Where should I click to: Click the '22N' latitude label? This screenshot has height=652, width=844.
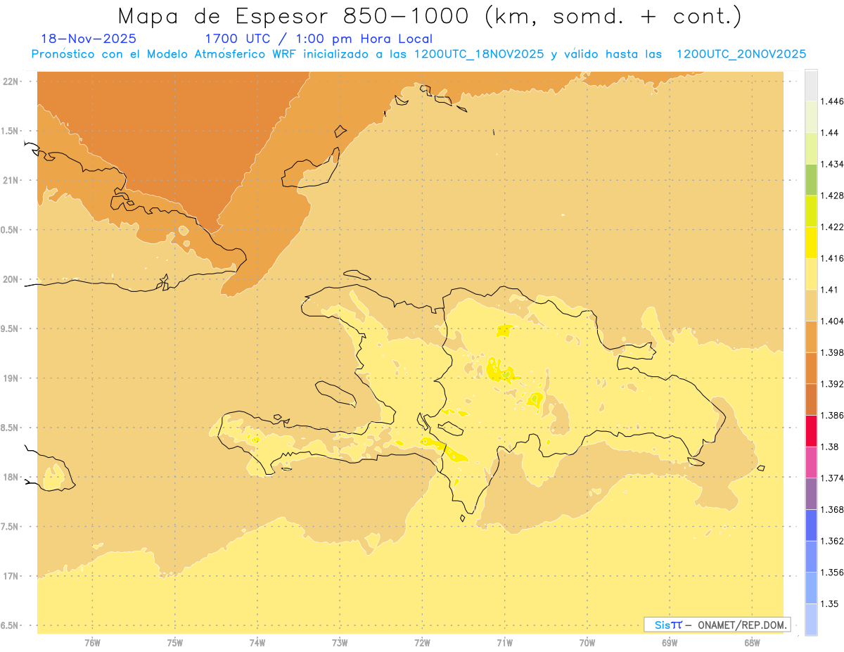(11, 82)
